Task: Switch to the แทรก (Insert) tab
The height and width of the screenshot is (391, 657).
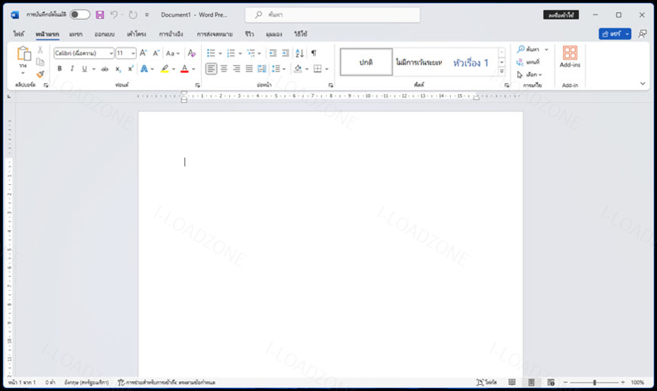Action: tap(76, 34)
